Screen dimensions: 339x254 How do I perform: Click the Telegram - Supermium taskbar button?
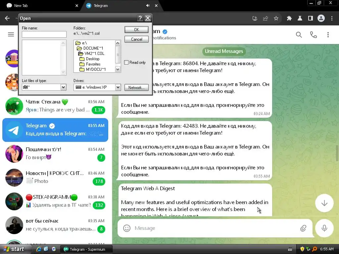click(x=86, y=249)
